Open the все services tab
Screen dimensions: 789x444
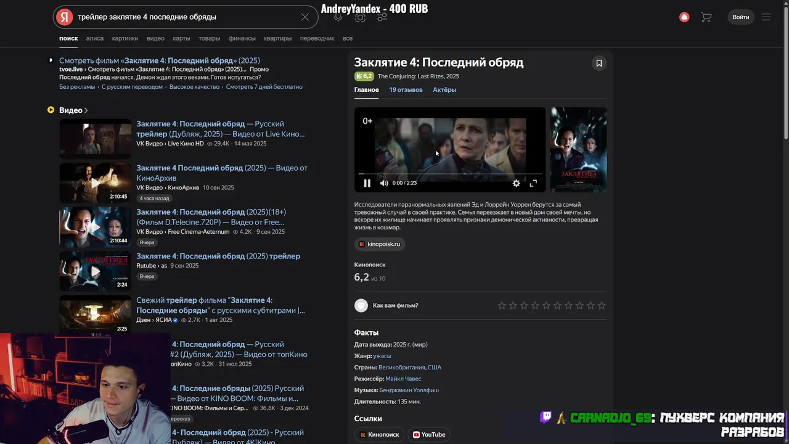point(348,38)
